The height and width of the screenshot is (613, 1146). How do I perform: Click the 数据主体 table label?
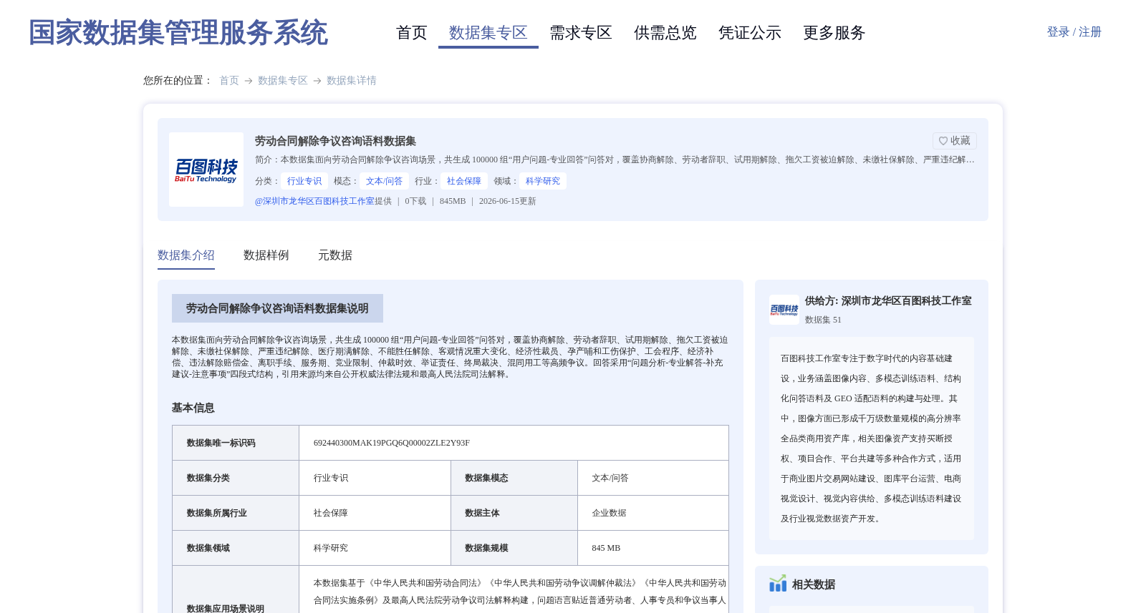point(482,513)
